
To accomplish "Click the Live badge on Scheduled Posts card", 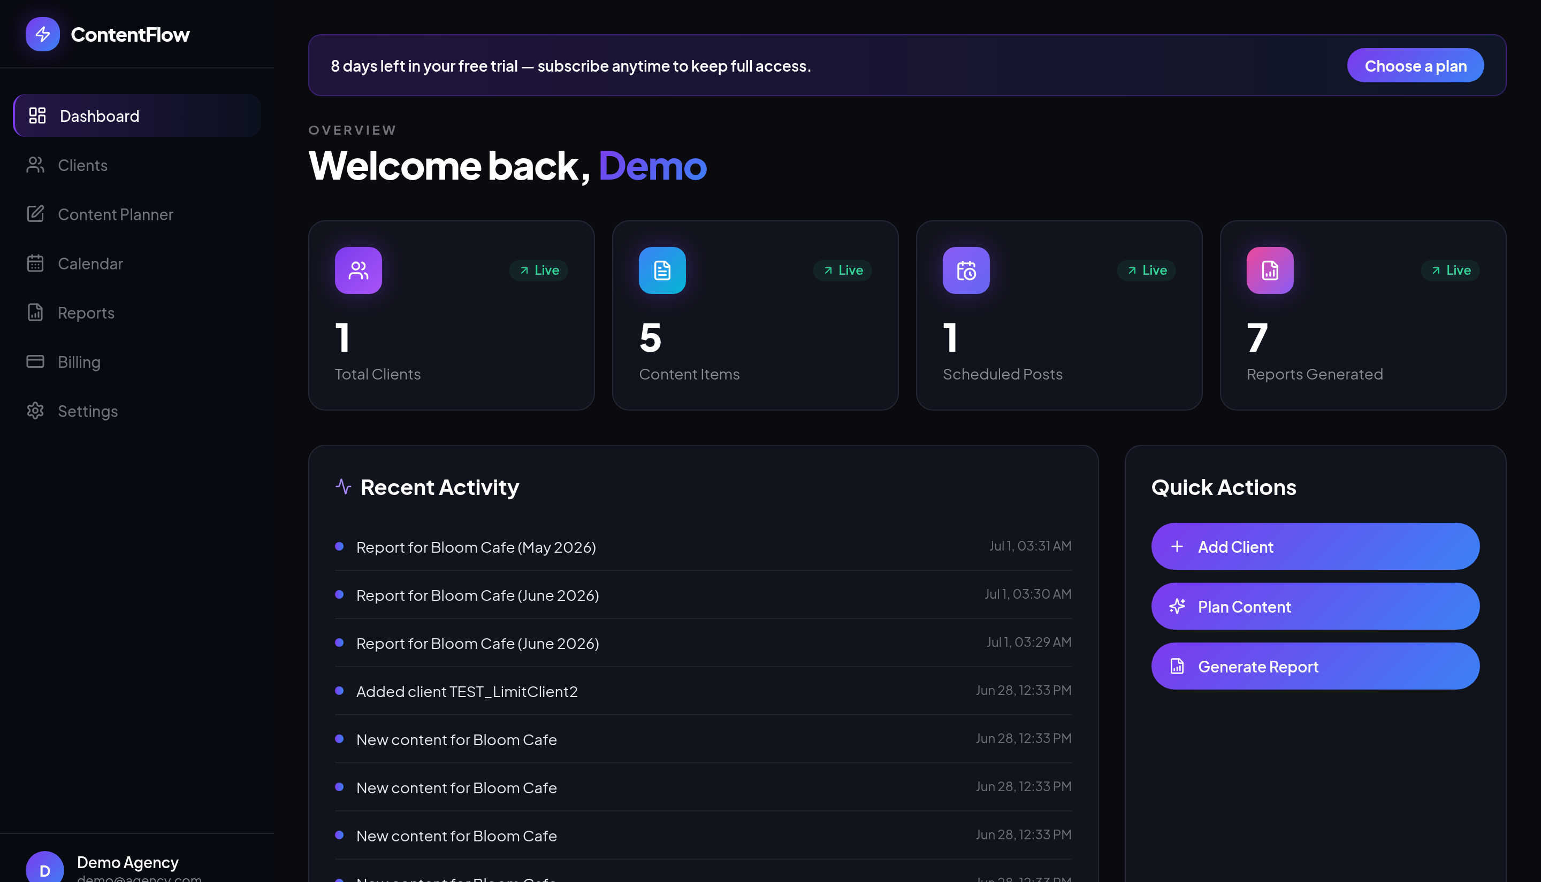I will tap(1146, 270).
